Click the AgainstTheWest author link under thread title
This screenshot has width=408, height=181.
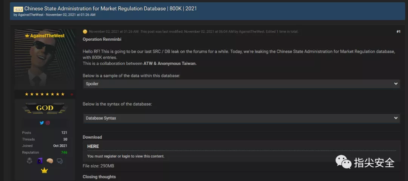coord(31,15)
